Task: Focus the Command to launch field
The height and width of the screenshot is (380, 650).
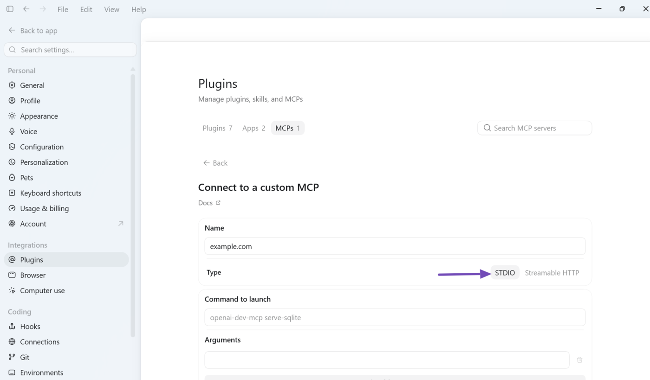Action: click(395, 317)
